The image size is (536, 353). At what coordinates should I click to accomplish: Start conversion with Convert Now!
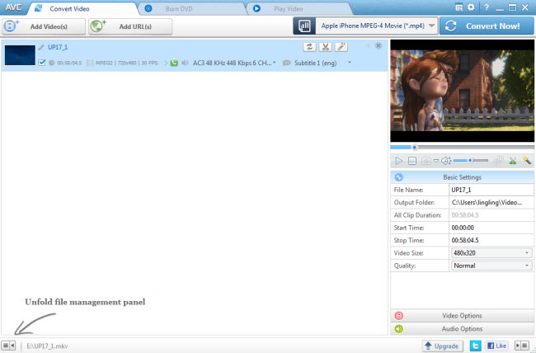(x=487, y=26)
